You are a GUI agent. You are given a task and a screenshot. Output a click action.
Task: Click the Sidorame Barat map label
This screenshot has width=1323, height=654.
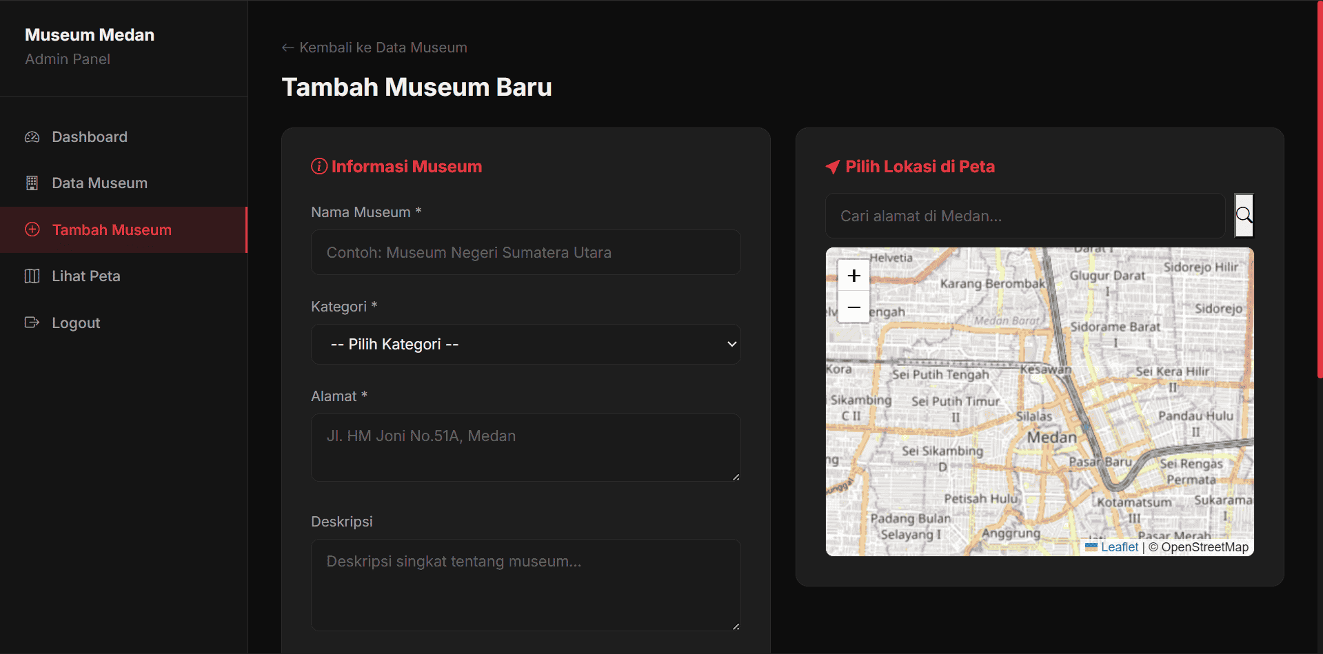[x=1115, y=327]
